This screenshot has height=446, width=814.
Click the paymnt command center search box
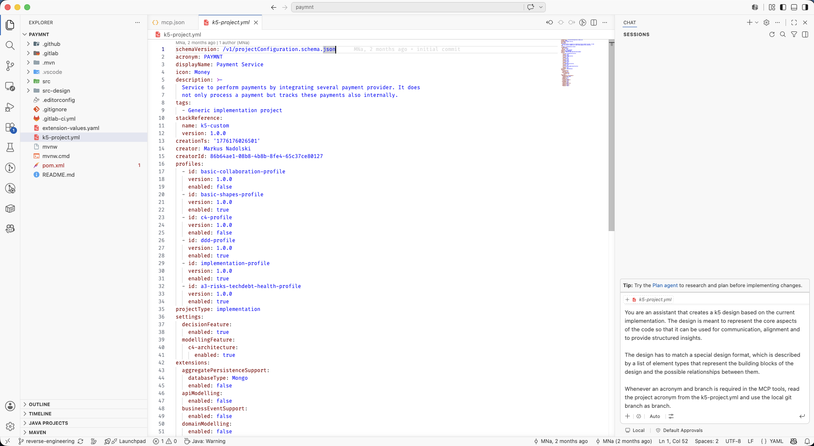407,7
